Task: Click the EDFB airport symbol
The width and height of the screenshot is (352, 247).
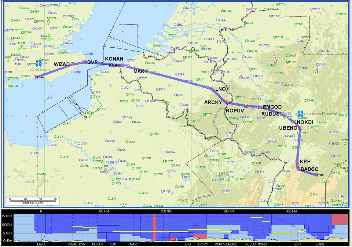Action: click(x=305, y=101)
